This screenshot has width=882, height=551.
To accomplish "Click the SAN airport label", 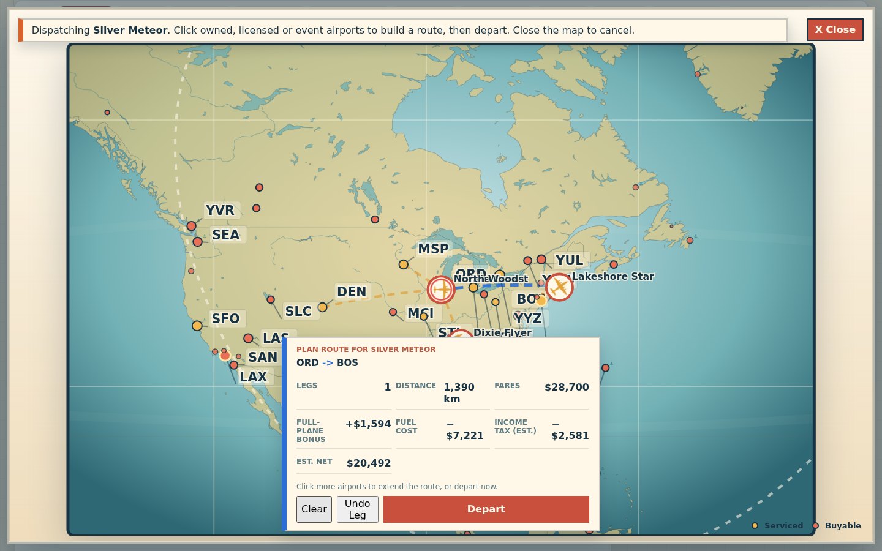I will click(263, 357).
